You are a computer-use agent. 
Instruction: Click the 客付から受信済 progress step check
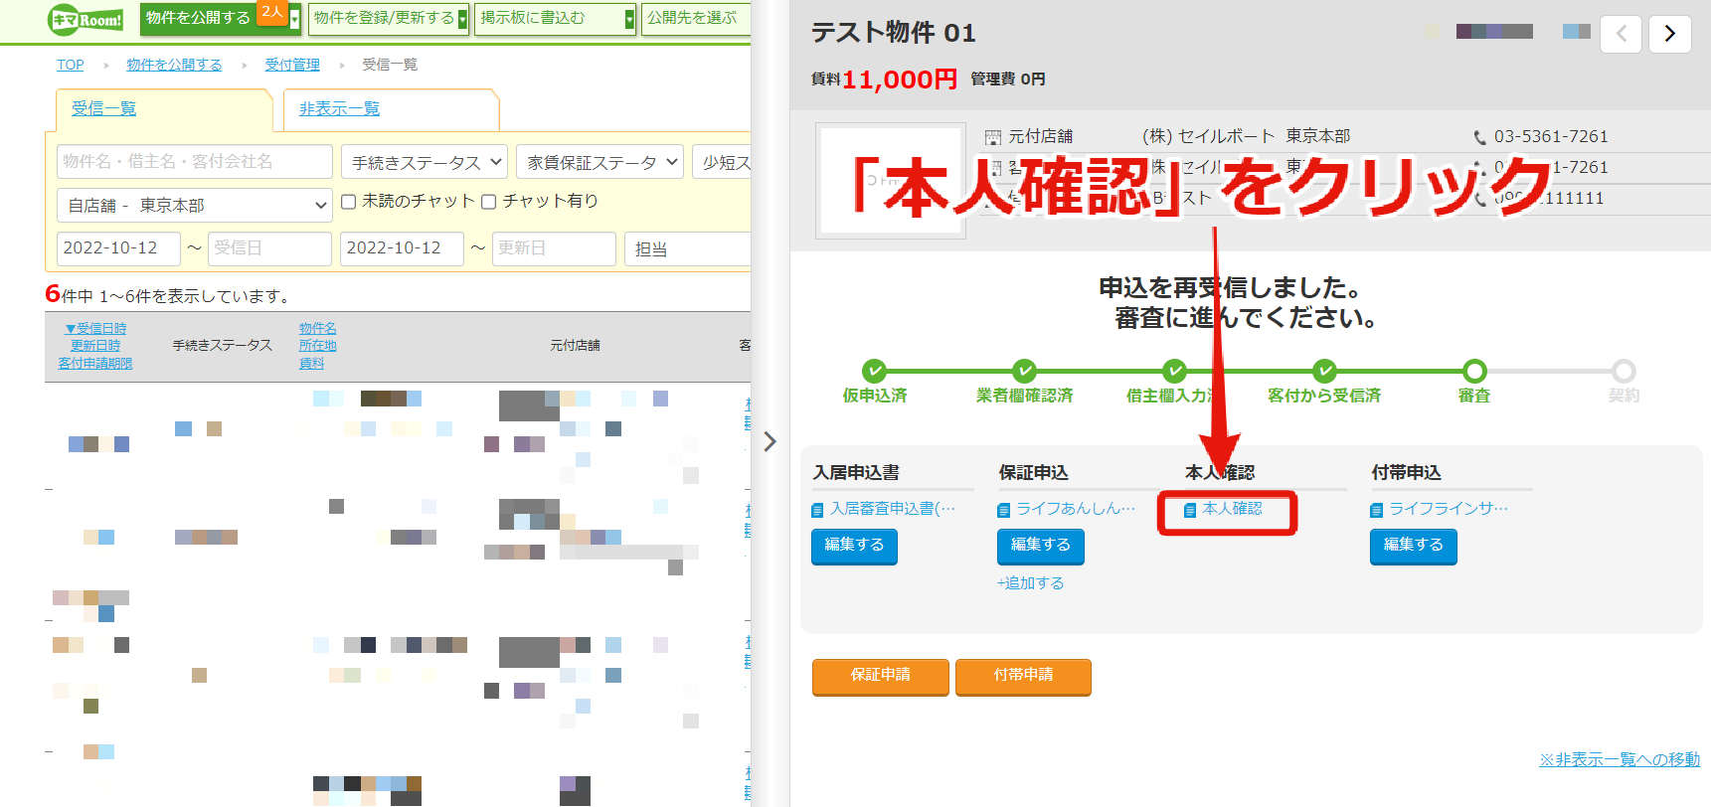tap(1324, 371)
